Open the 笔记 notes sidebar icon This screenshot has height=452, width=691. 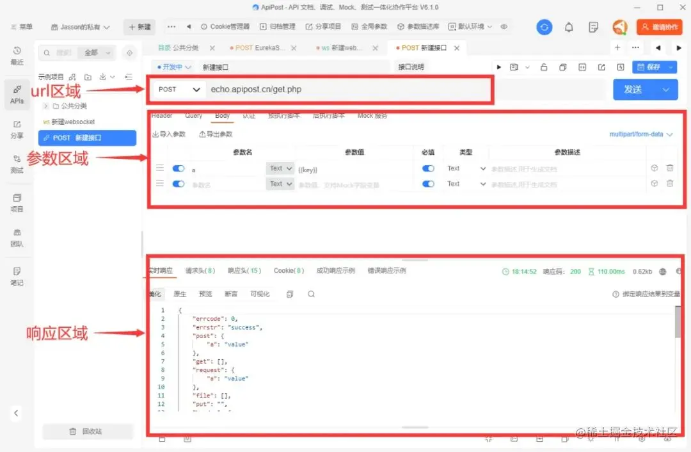pos(17,277)
